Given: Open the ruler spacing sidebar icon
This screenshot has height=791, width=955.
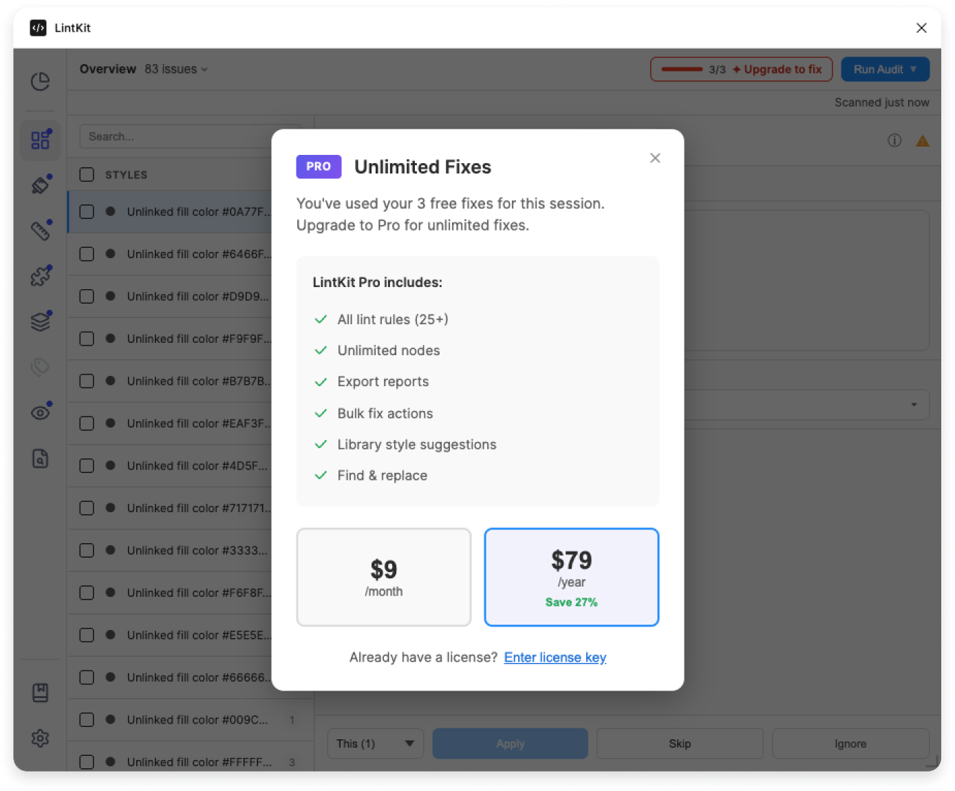Looking at the screenshot, I should (x=41, y=231).
